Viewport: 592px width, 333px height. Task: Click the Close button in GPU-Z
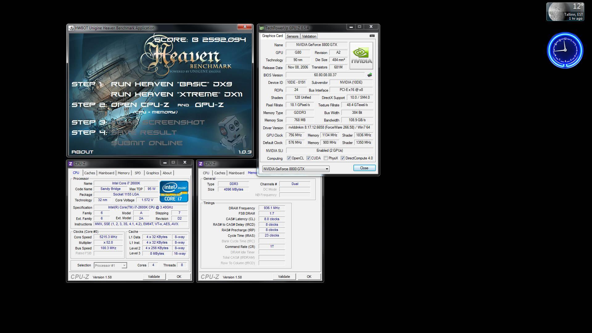(x=364, y=168)
